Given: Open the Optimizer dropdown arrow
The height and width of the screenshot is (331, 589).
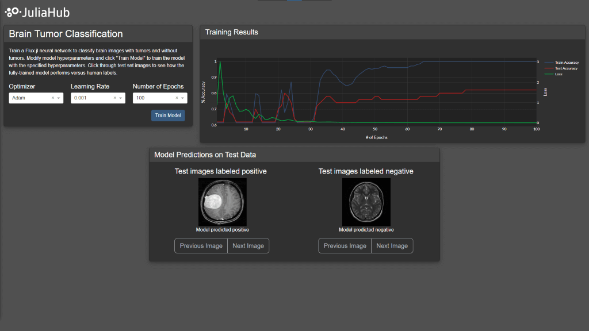Looking at the screenshot, I should (x=59, y=98).
